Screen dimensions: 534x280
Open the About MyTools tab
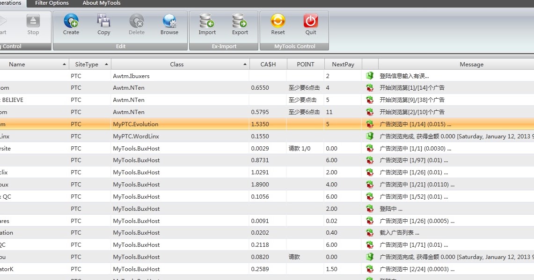point(102,3)
